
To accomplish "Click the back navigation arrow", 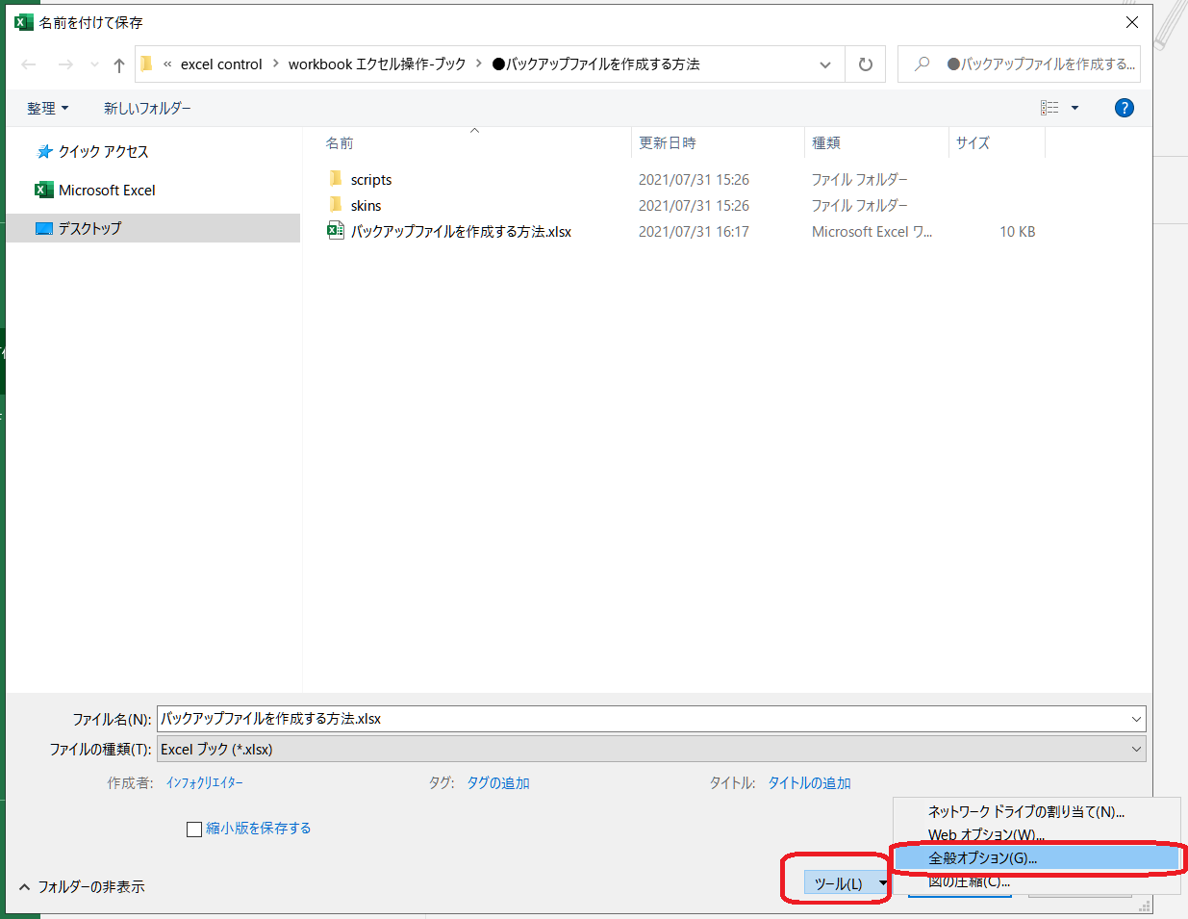I will tap(29, 64).
